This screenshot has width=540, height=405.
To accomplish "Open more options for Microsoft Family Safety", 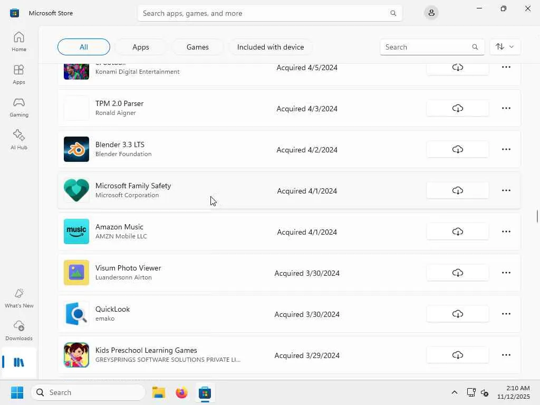I will click(x=506, y=190).
